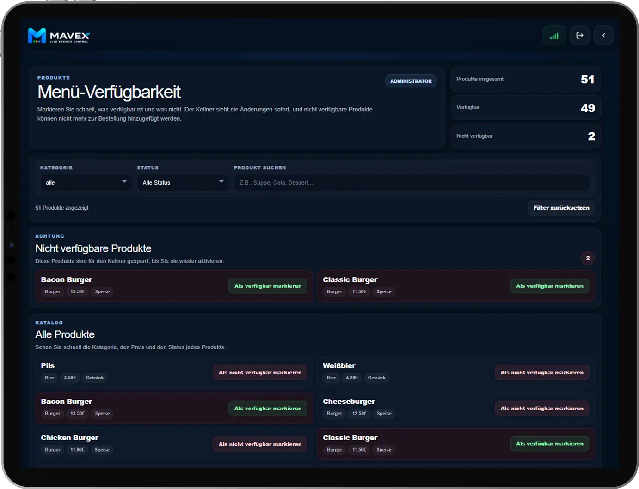Click the Cheeseburger product name
The width and height of the screenshot is (639, 489).
(349, 402)
